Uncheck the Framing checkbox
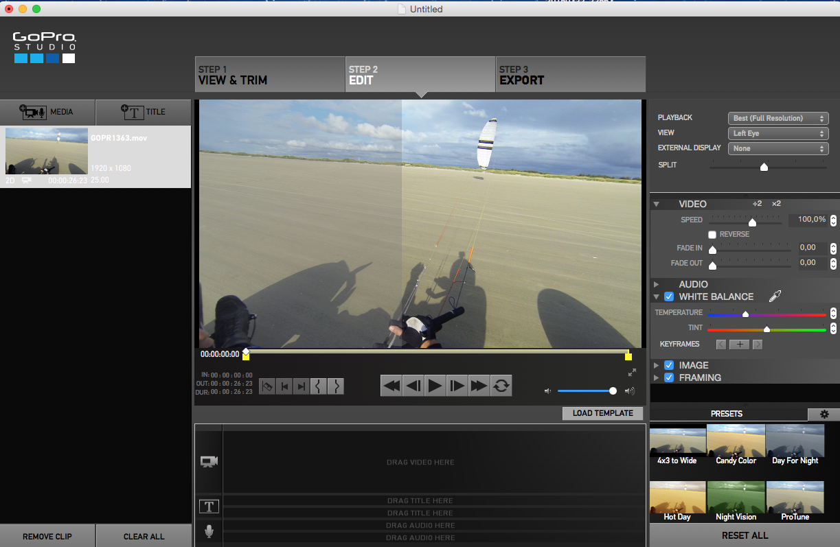 point(669,377)
